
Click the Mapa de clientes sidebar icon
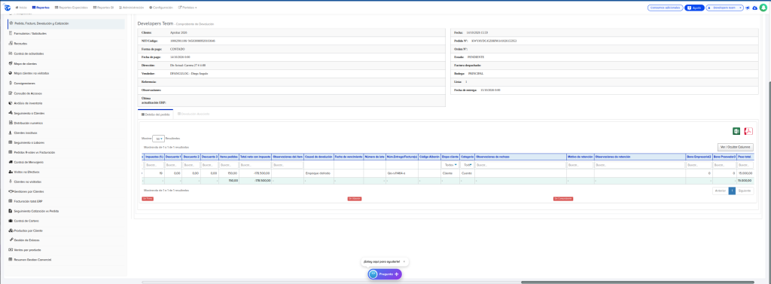pyautogui.click(x=11, y=63)
